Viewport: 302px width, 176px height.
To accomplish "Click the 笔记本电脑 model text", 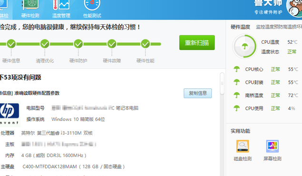I will pos(127,108).
